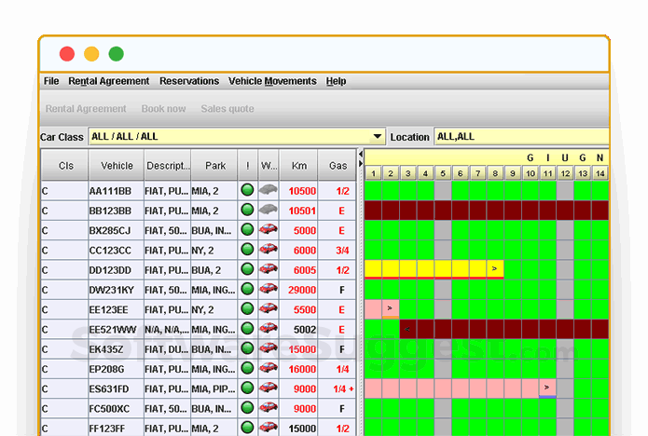Click the green status dot for FC500XC
The height and width of the screenshot is (436, 648).
coord(247,407)
